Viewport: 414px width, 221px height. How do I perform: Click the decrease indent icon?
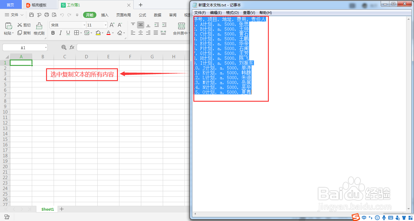157,25
